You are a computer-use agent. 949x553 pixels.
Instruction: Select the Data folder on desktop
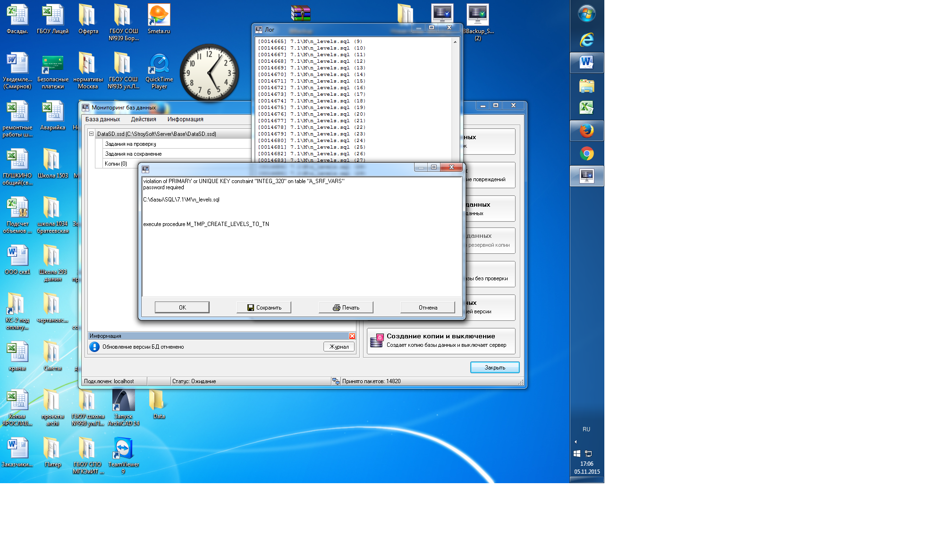(159, 404)
